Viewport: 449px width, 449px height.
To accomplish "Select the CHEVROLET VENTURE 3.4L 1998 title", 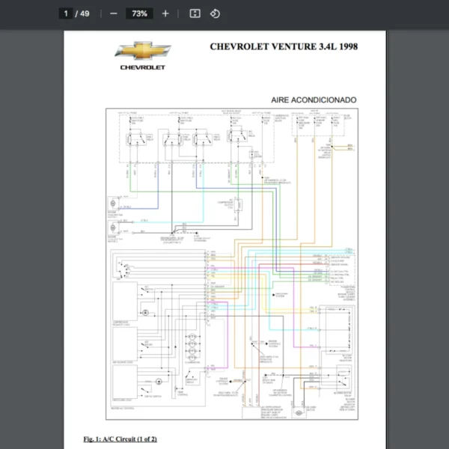I will pyautogui.click(x=284, y=46).
